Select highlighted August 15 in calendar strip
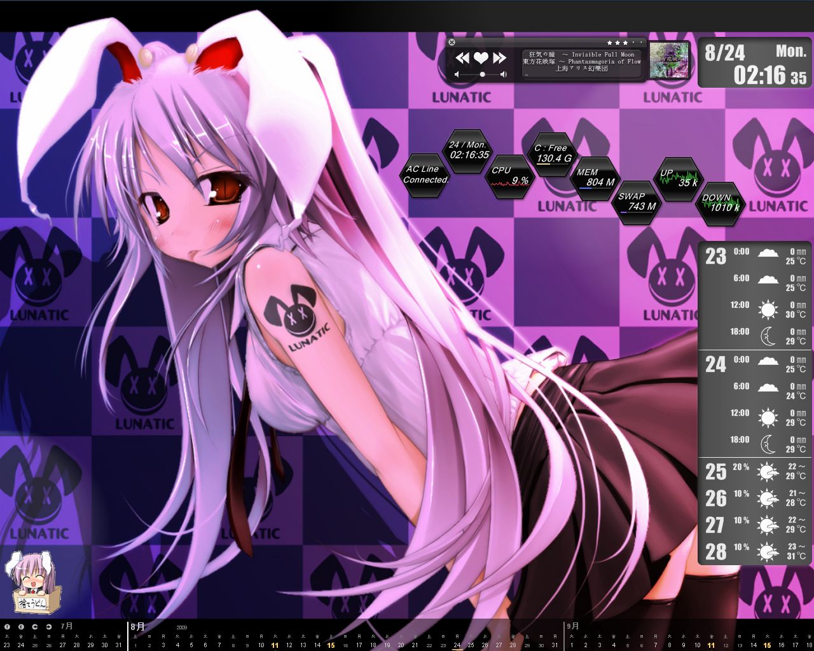This screenshot has height=651, width=814. point(331,645)
